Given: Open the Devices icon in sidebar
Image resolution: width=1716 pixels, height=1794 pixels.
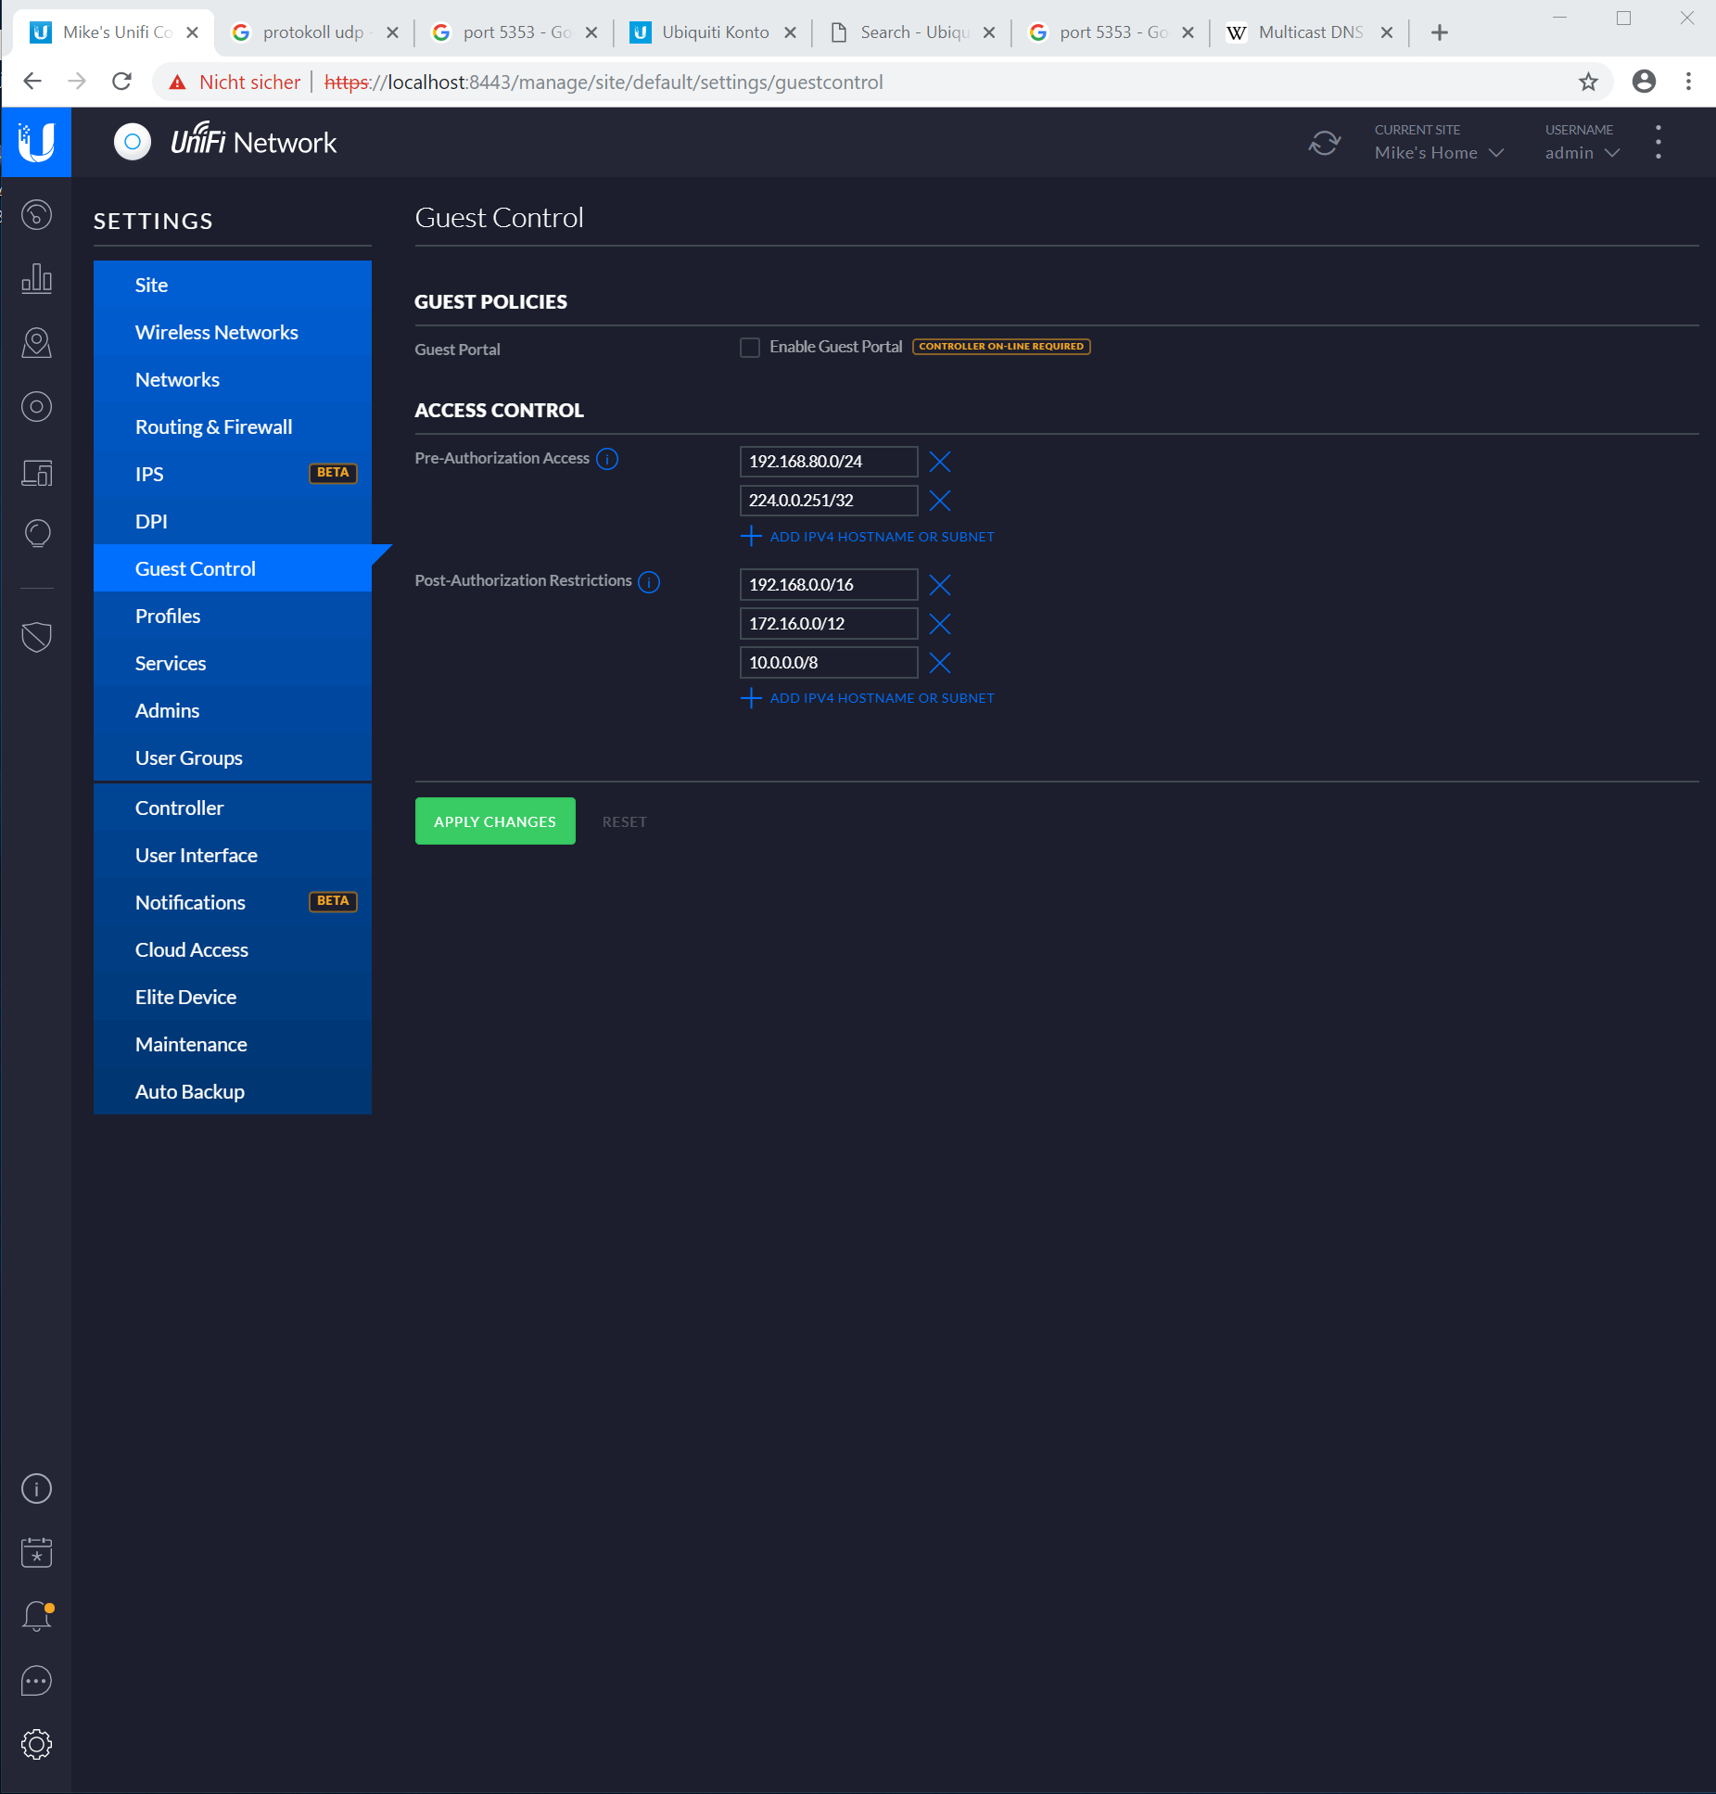Looking at the screenshot, I should coord(36,406).
